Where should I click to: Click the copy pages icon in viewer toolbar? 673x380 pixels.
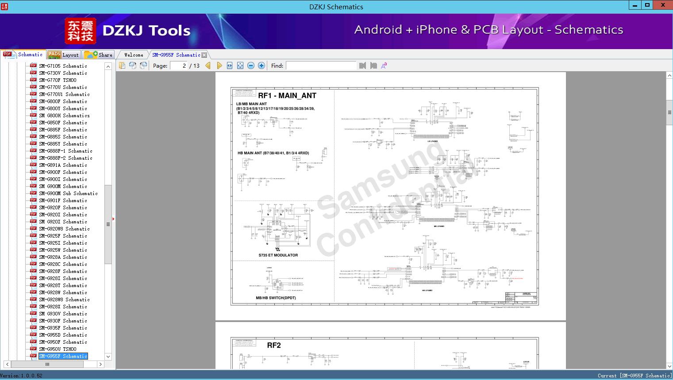(x=122, y=65)
